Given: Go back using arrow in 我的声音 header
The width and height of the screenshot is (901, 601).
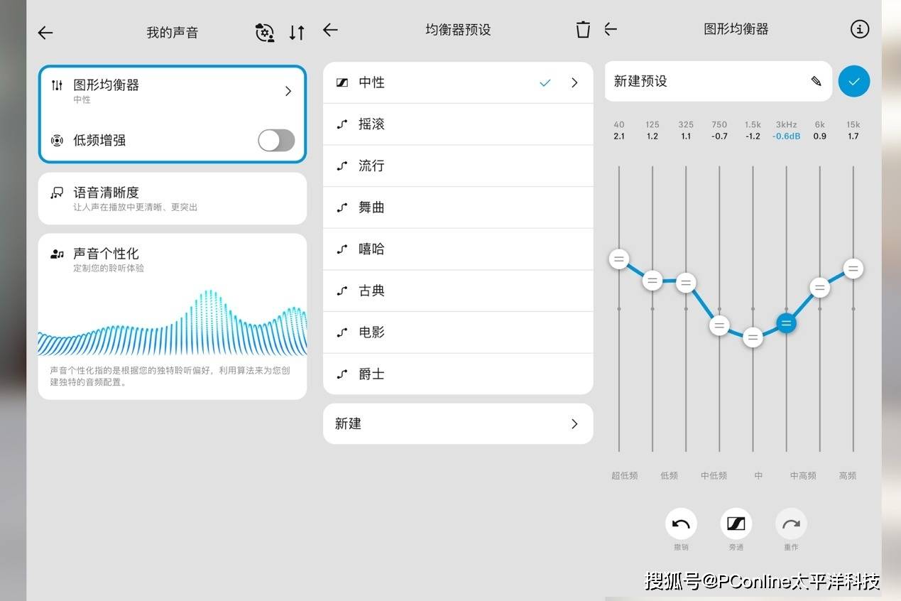Looking at the screenshot, I should click(45, 33).
